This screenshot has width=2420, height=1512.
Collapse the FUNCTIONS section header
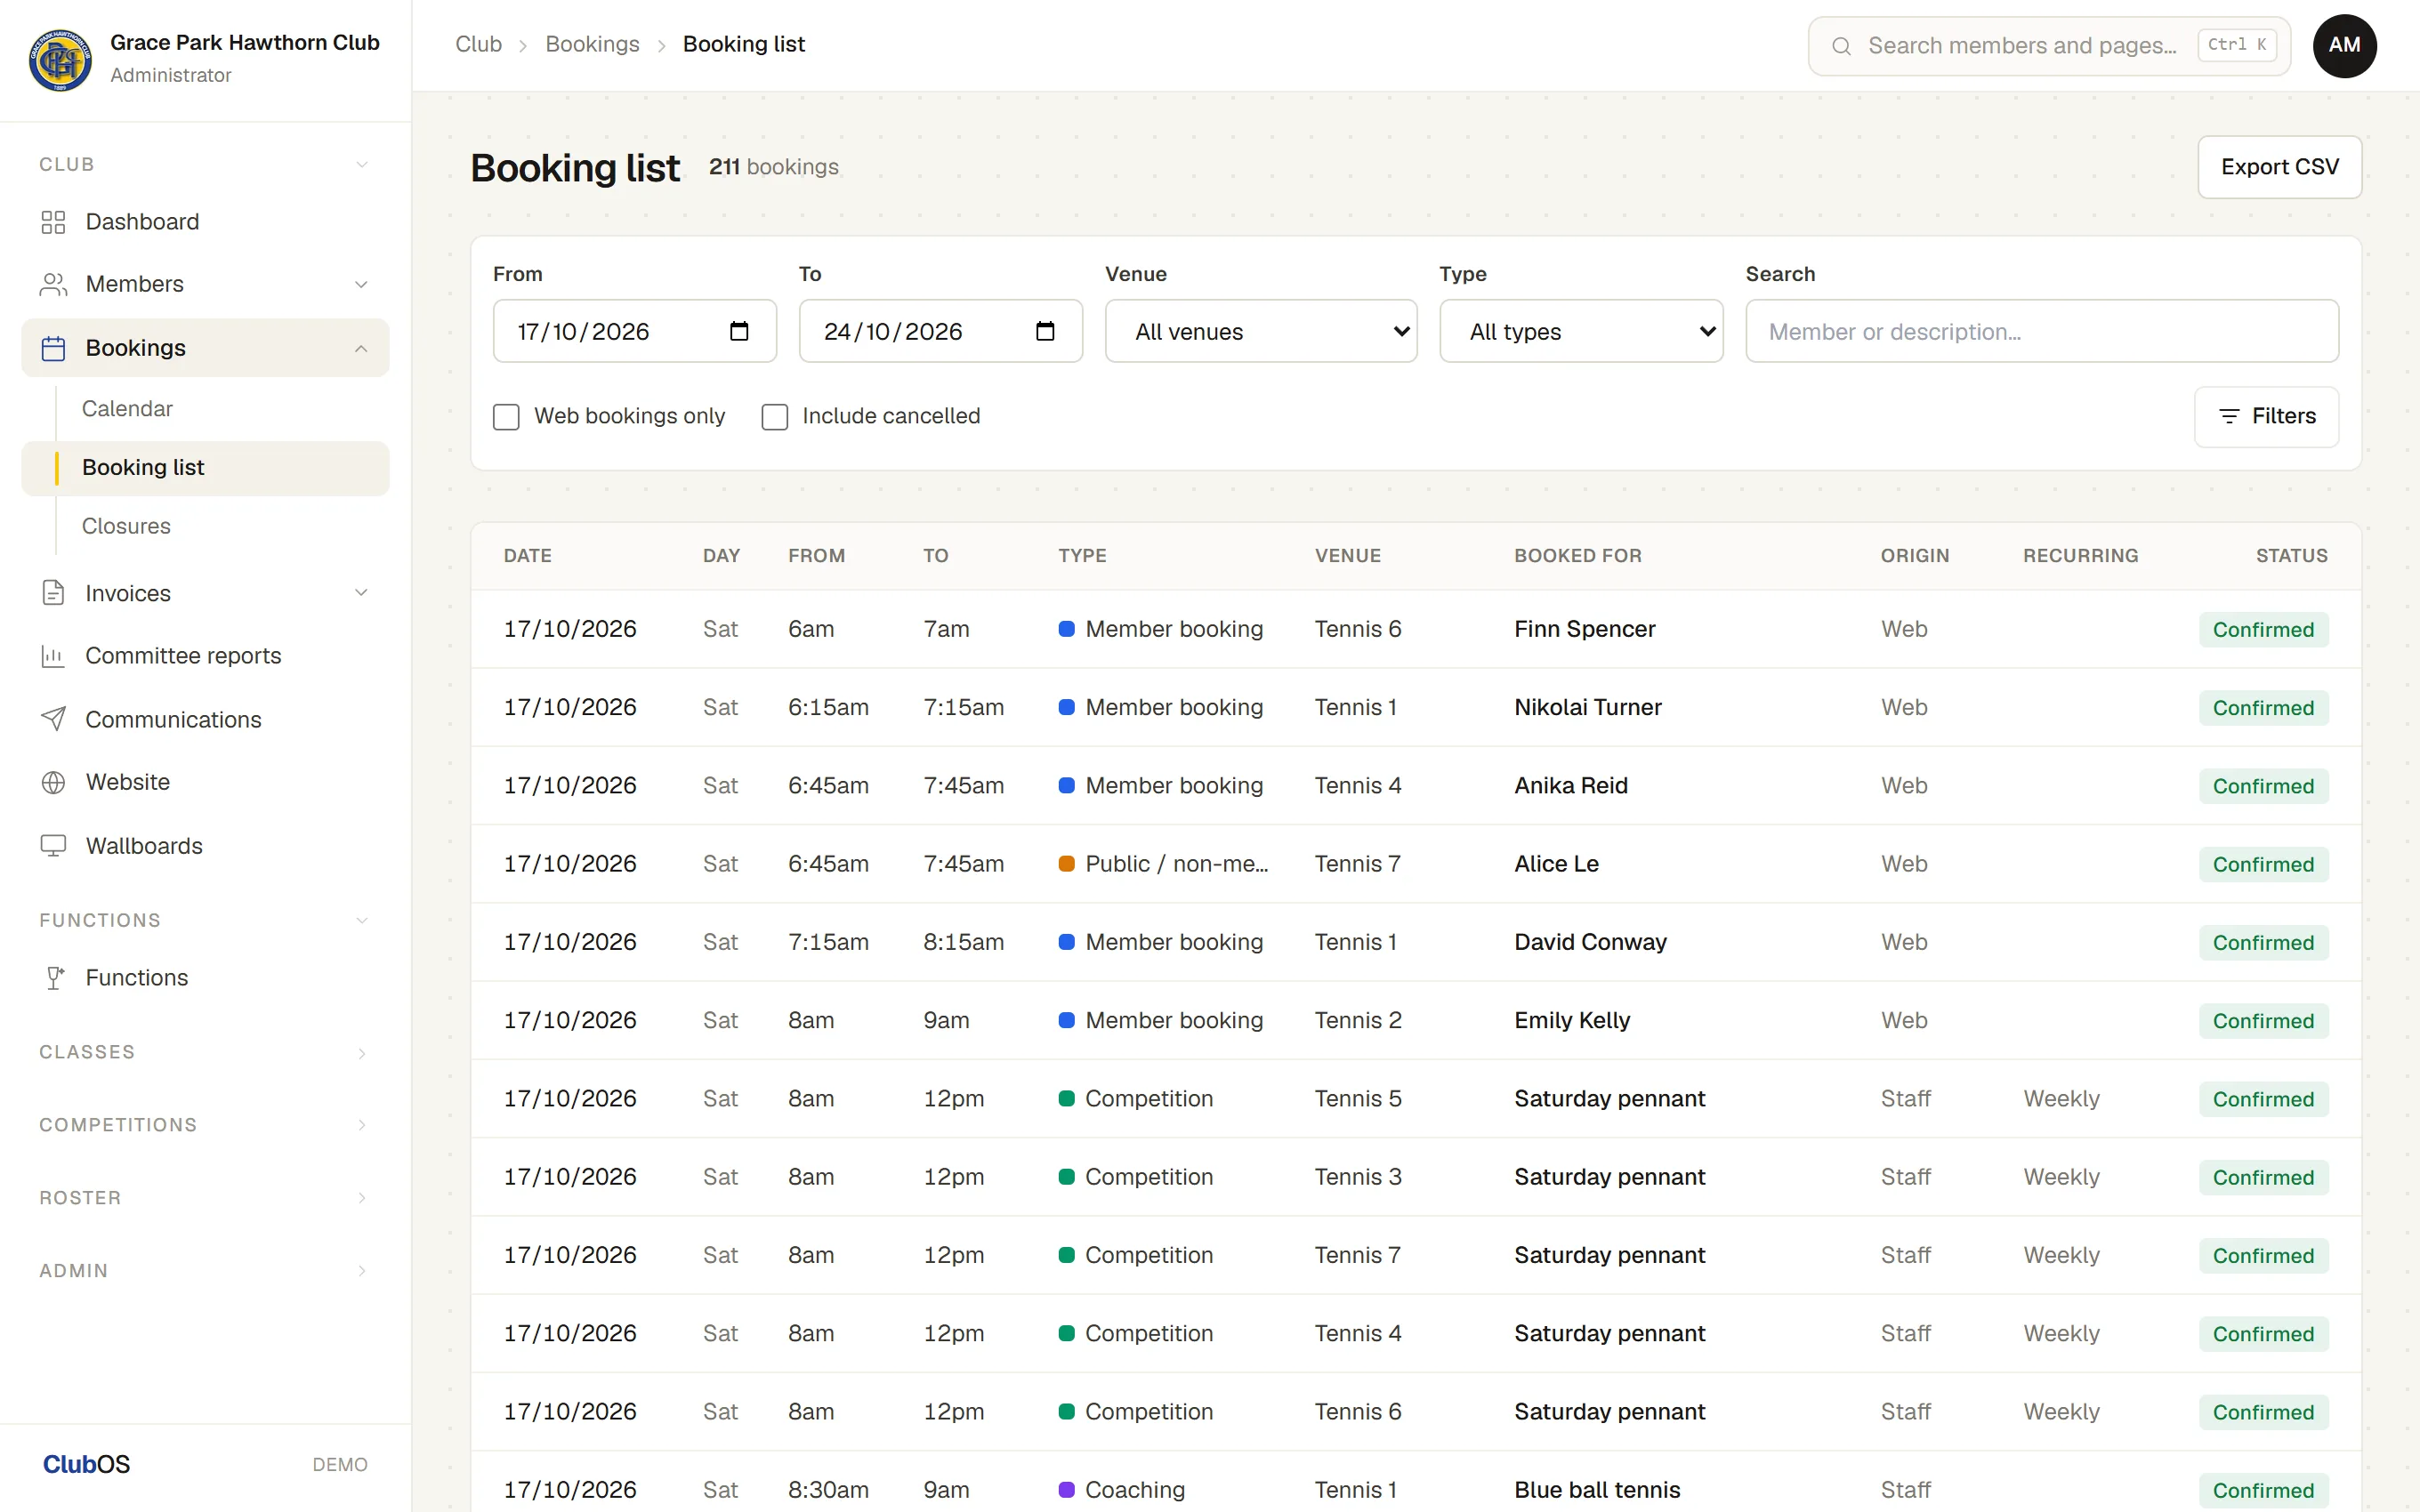205,920
